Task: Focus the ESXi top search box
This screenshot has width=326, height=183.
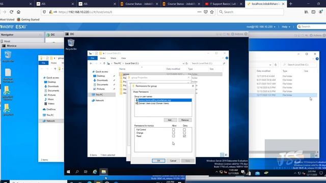Action: [x=311, y=27]
